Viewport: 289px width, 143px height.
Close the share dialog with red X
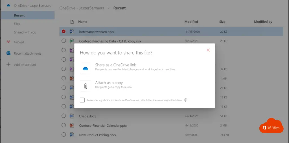pyautogui.click(x=208, y=50)
